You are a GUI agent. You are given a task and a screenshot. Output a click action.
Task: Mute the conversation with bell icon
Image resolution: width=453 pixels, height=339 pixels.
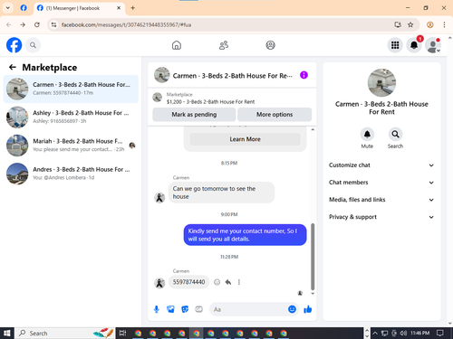[x=367, y=134]
